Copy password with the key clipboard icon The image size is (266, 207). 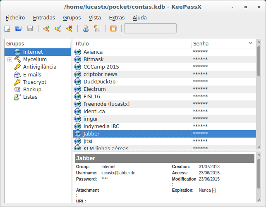(97, 29)
